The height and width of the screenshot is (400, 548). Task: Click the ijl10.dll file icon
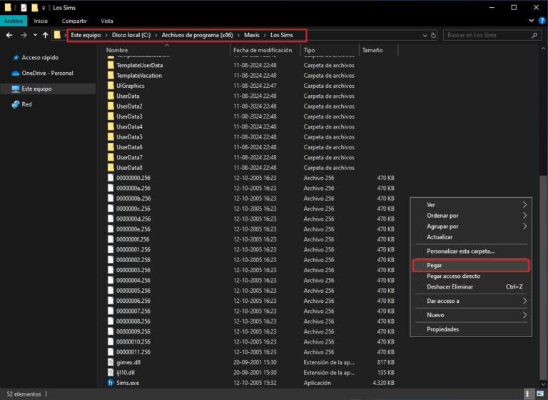click(111, 372)
